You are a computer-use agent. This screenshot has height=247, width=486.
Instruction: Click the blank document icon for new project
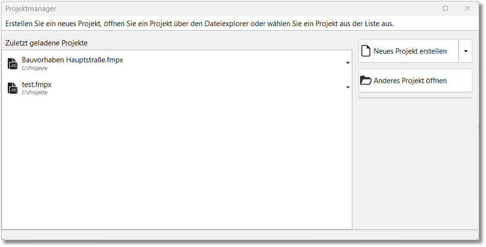coord(366,51)
